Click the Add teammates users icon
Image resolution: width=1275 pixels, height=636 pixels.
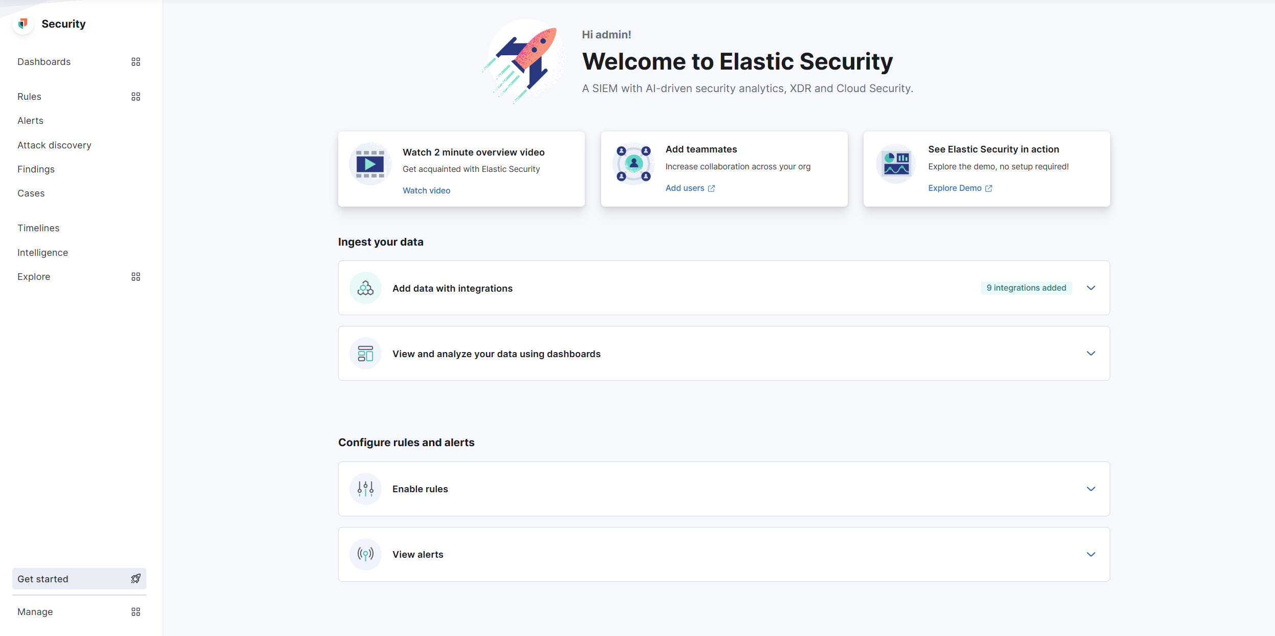633,164
